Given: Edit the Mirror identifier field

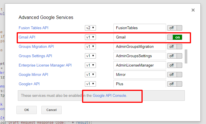Looking at the screenshot, I should (140, 74).
